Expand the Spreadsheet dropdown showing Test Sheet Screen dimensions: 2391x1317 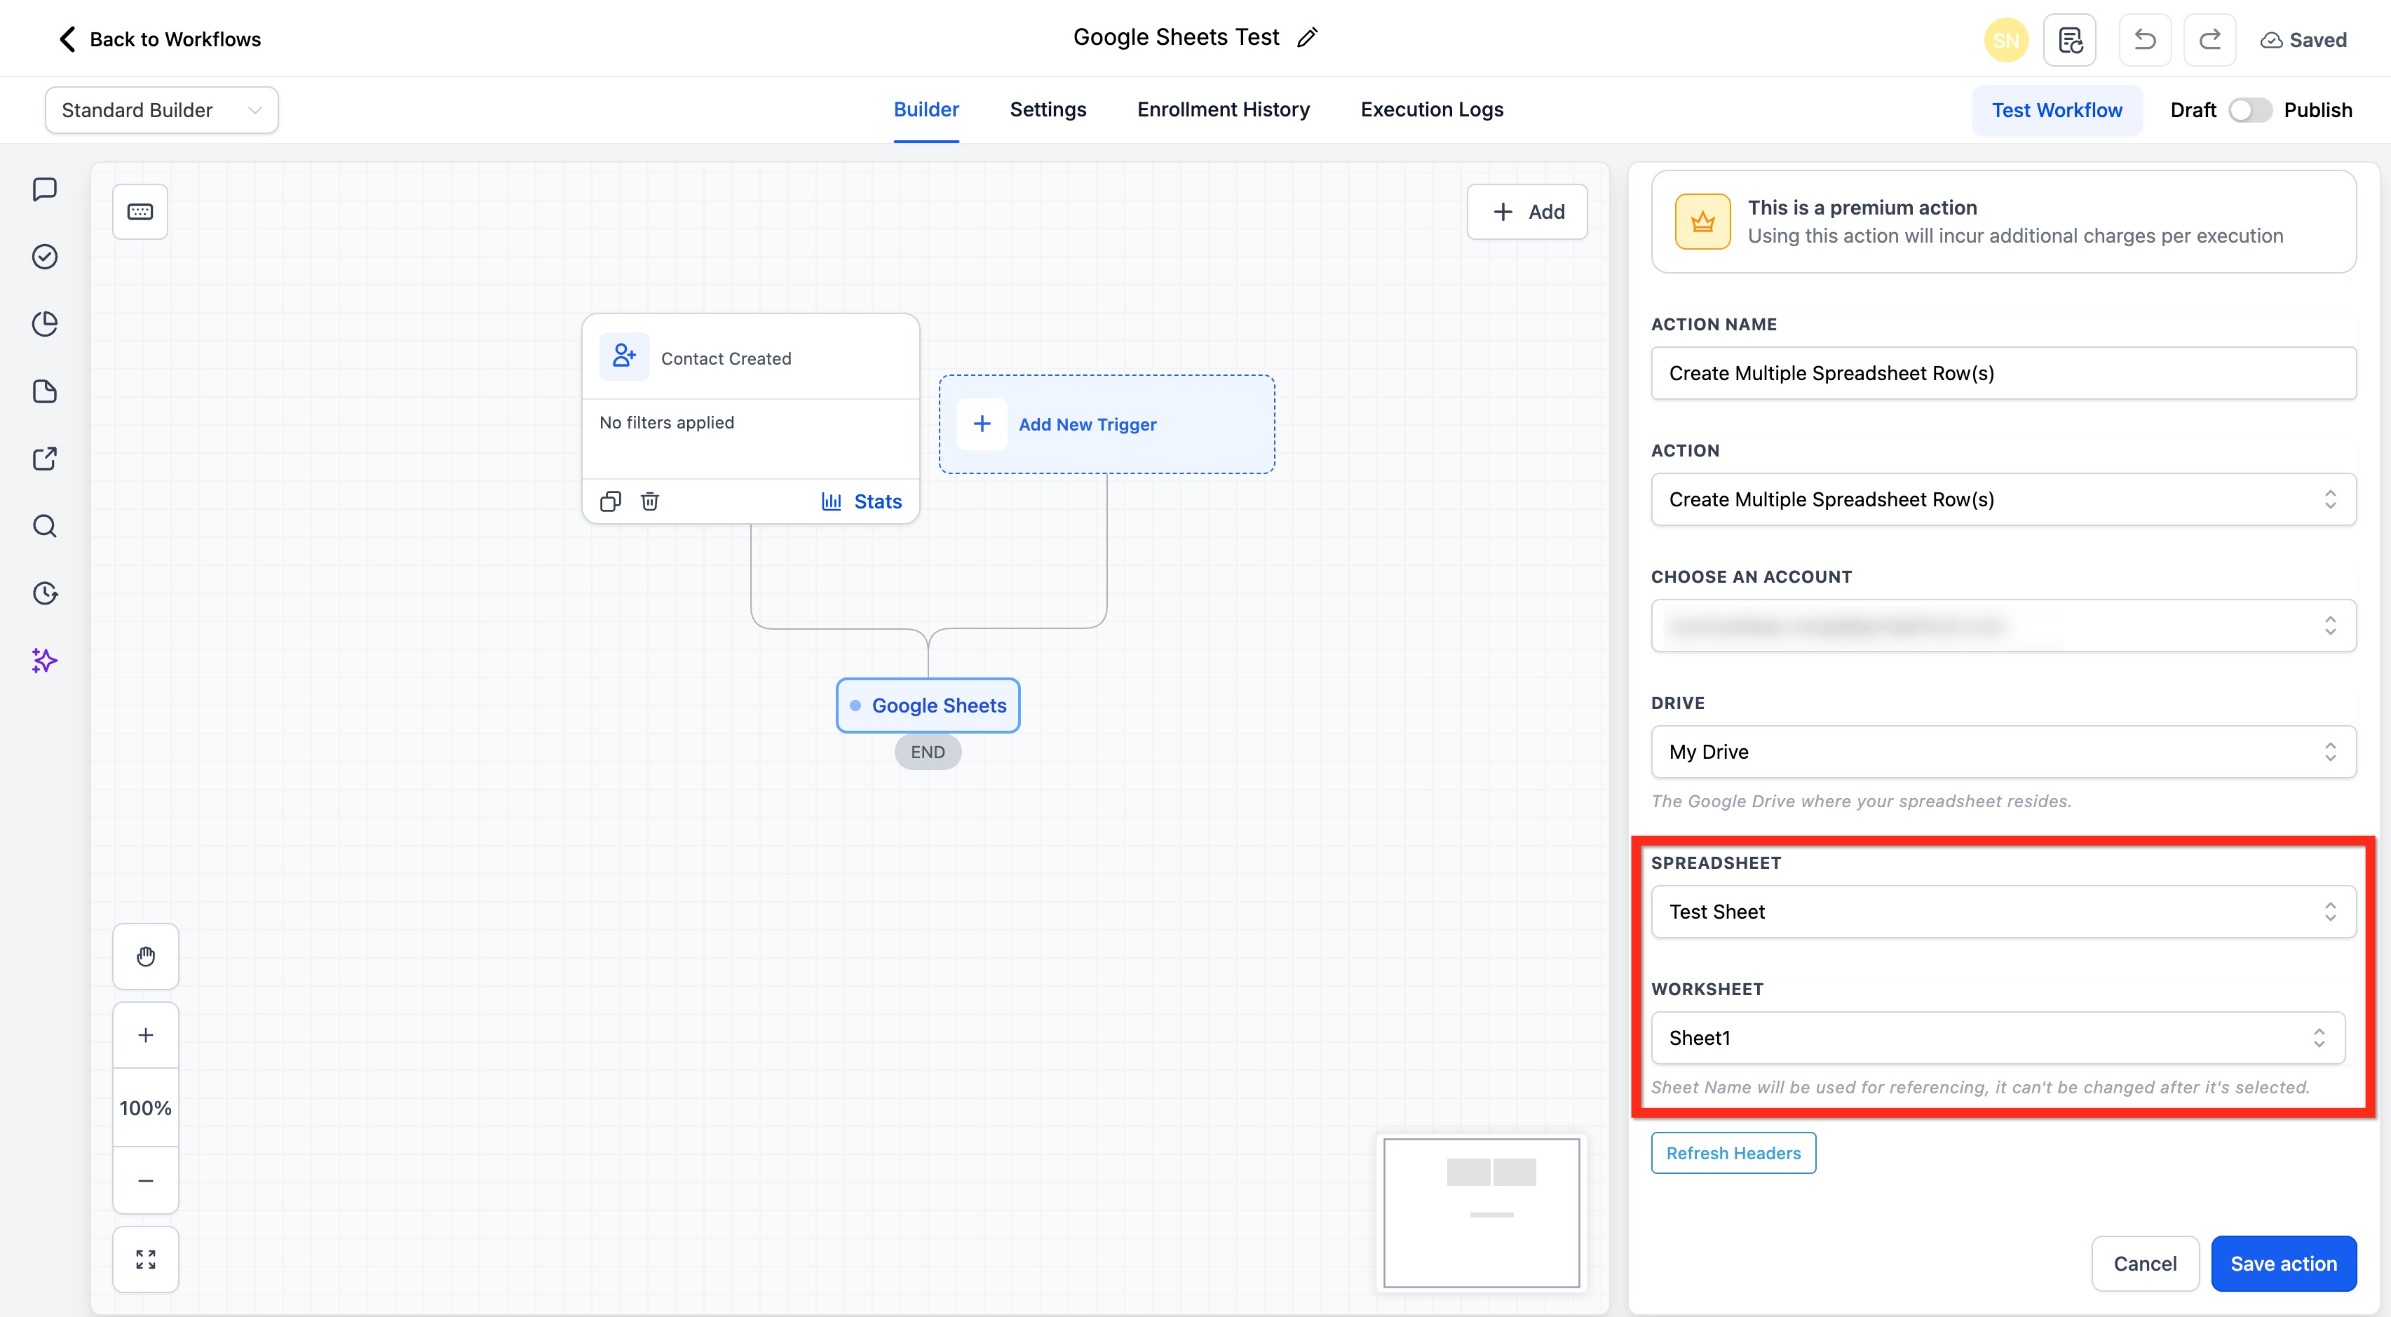pos(2003,912)
